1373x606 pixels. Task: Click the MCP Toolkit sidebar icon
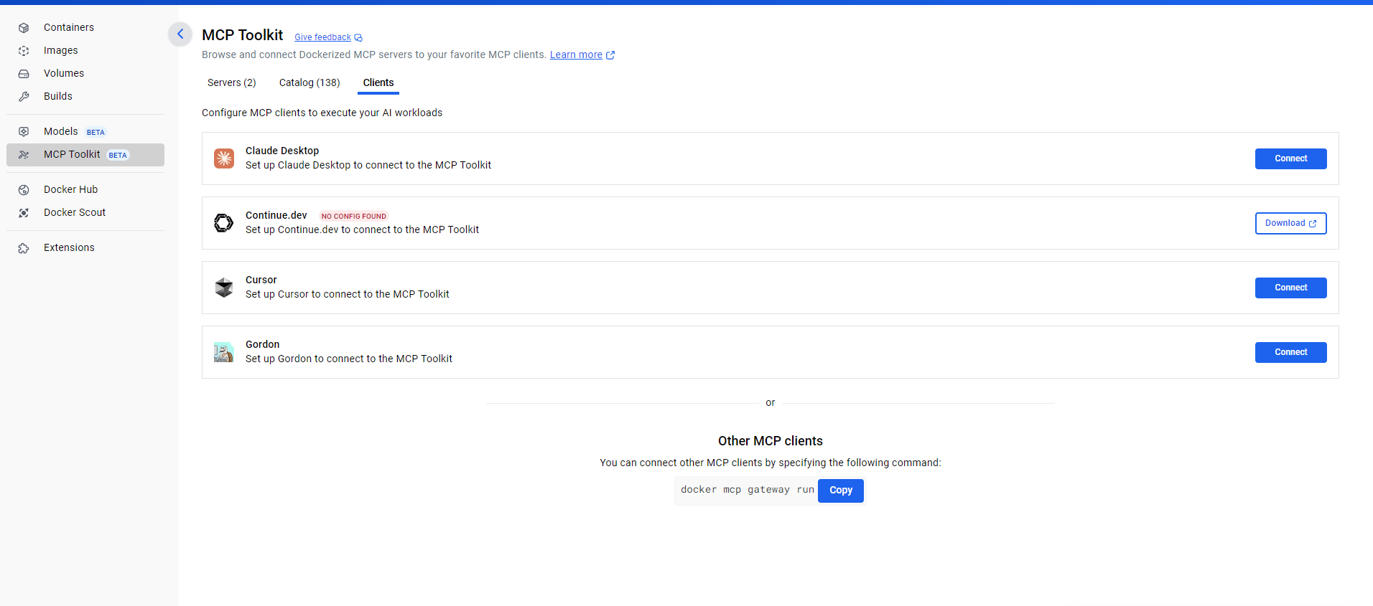click(x=24, y=155)
